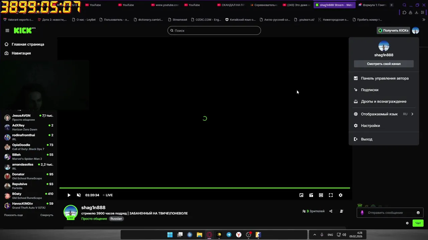Focus the Отправить сообщение chat field

pos(390,213)
